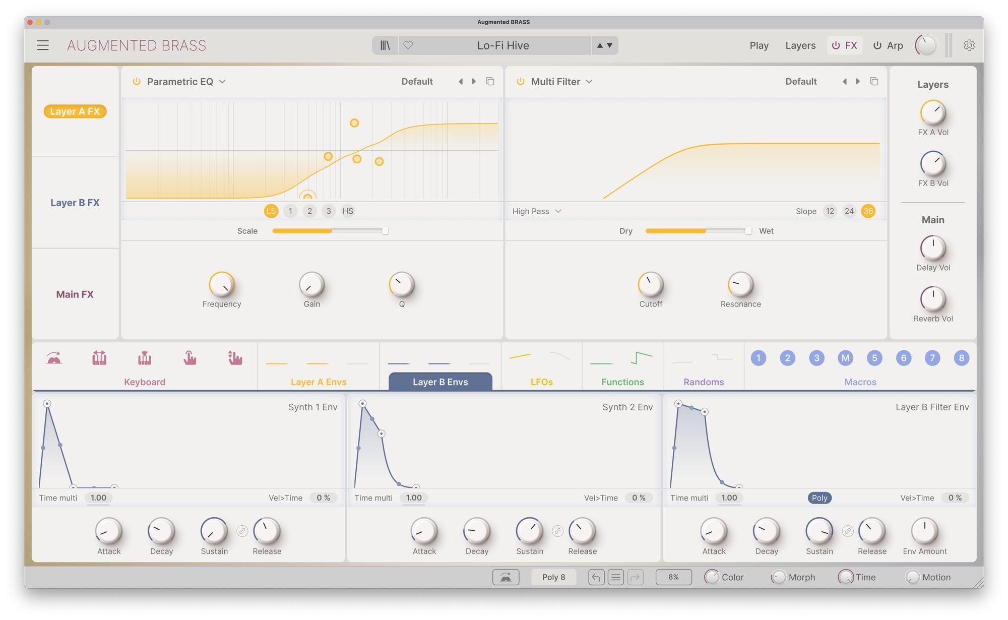Favorite the preset with heart icon
The width and height of the screenshot is (1008, 620).
click(408, 45)
